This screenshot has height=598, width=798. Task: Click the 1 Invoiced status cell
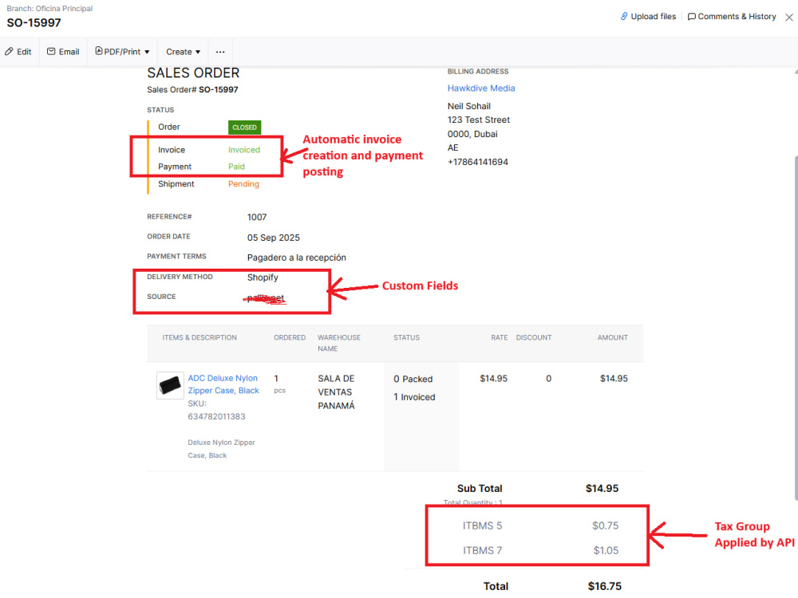(x=414, y=397)
